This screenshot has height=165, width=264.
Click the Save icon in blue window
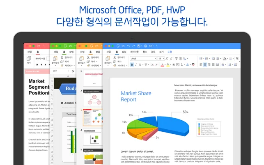tap(139, 46)
